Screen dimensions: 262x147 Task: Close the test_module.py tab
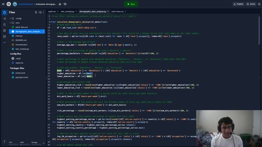coord(76,11)
